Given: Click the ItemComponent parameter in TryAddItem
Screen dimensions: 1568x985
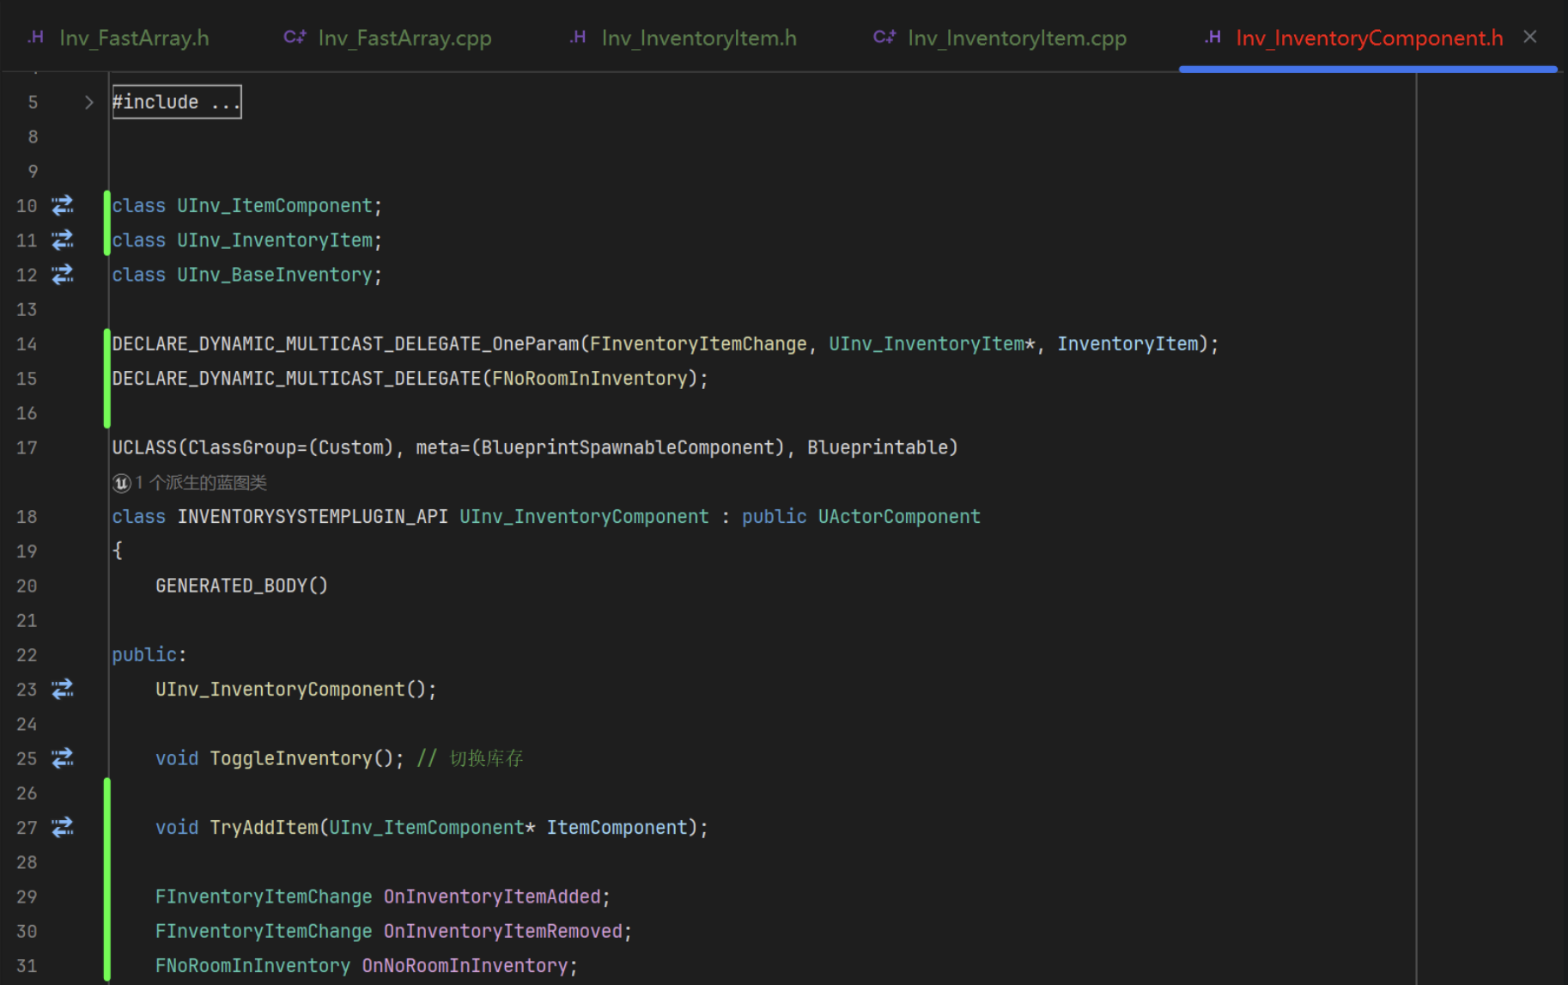Looking at the screenshot, I should 617,828.
